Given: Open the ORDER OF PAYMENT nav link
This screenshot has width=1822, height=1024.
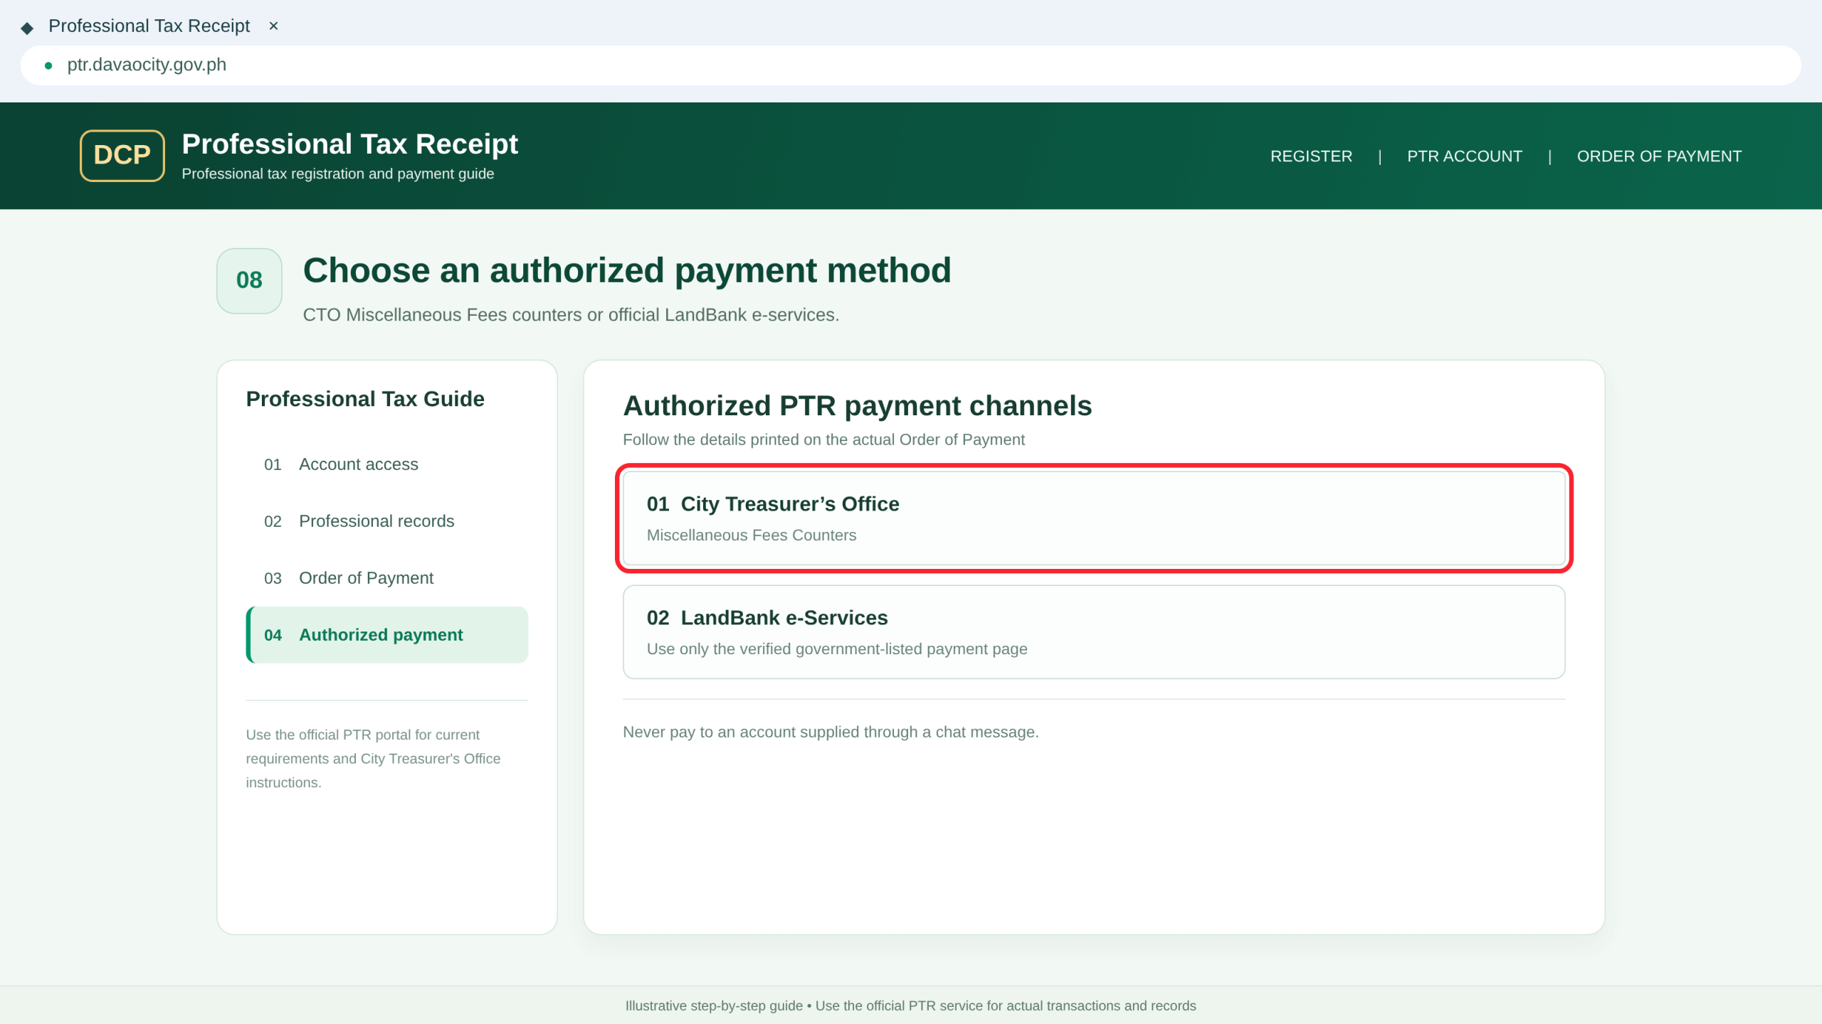Looking at the screenshot, I should 1659,156.
